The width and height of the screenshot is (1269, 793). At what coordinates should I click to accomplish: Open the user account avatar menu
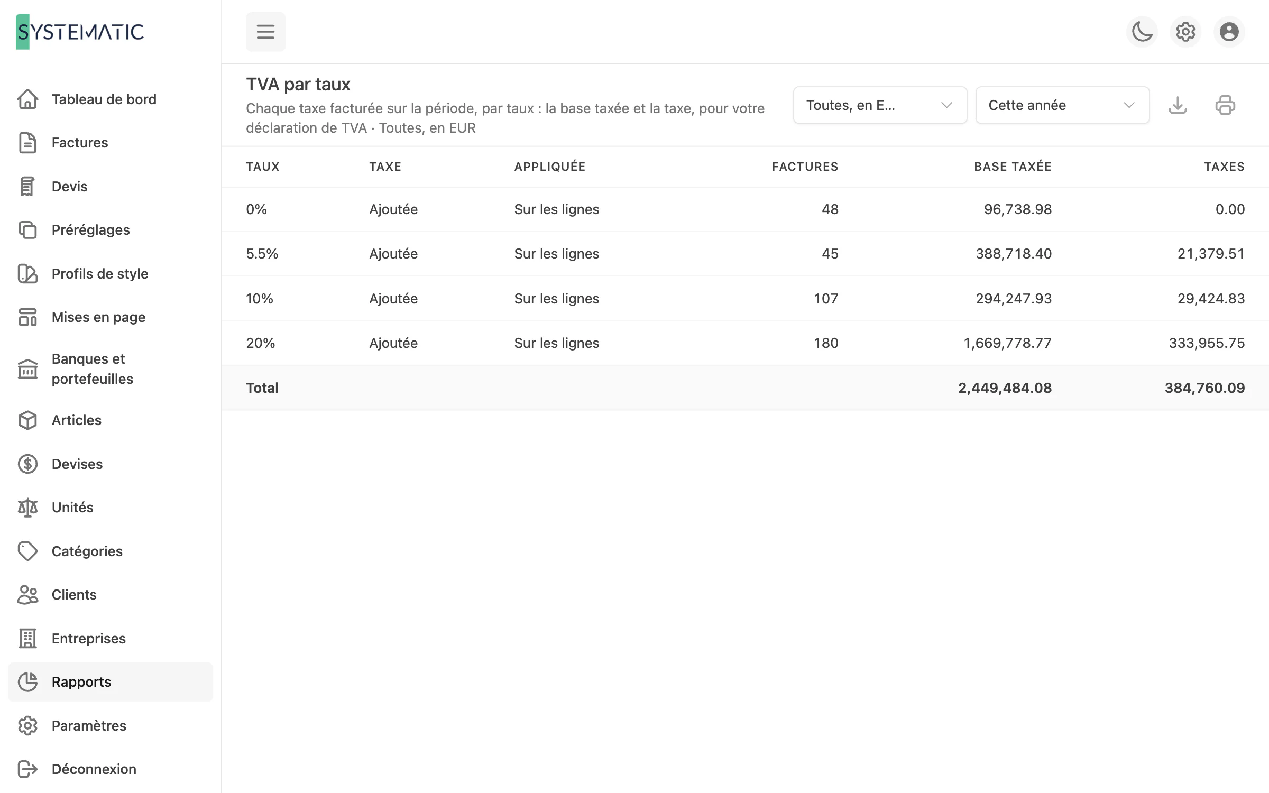click(x=1229, y=32)
